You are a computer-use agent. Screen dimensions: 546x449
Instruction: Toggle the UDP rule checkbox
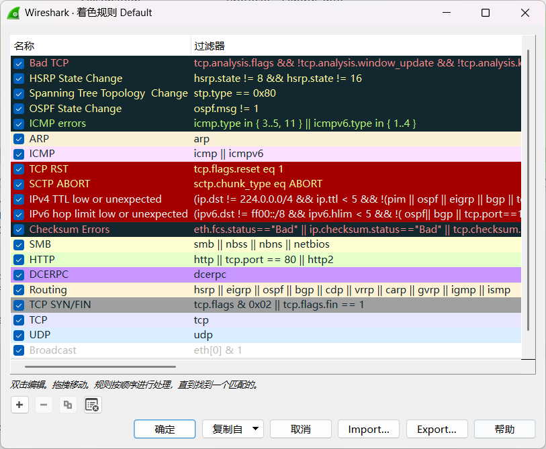(19, 335)
